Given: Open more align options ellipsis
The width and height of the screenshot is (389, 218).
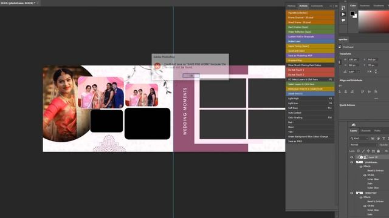Looking at the screenshot, I should (376, 98).
